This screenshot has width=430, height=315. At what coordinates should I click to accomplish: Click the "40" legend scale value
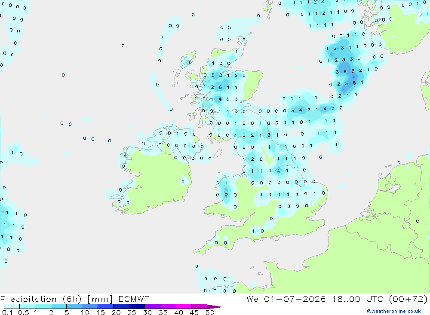(178, 312)
